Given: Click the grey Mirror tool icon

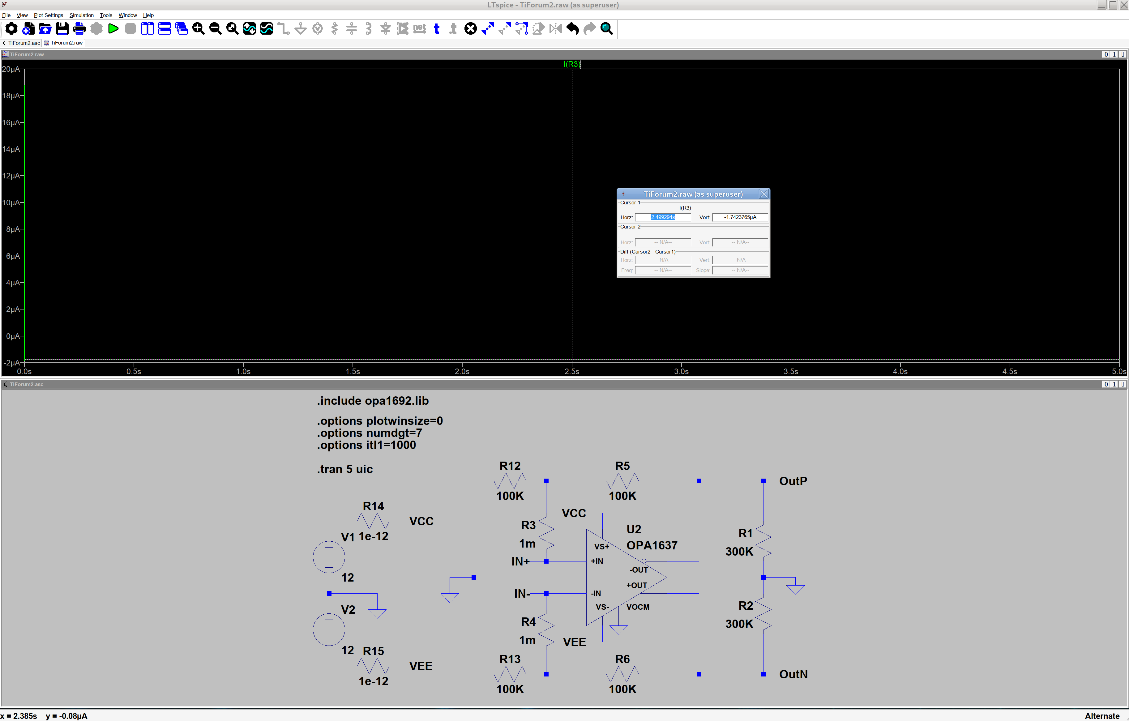Looking at the screenshot, I should click(556, 28).
